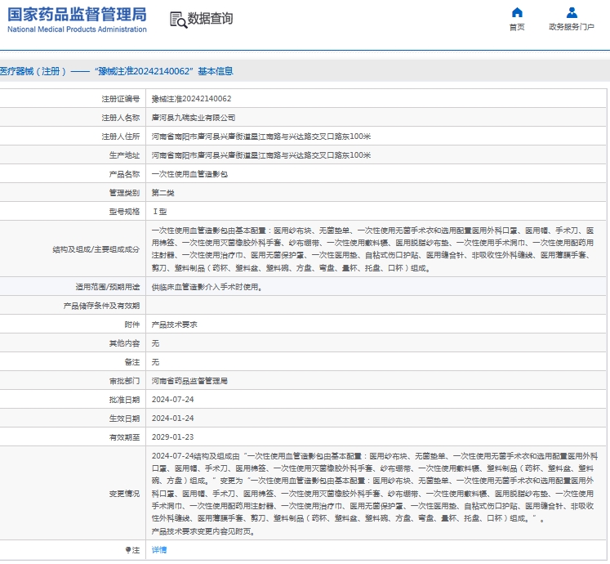Click the National Medical Products Administration subtitle
The image size is (610, 564).
click(x=77, y=29)
